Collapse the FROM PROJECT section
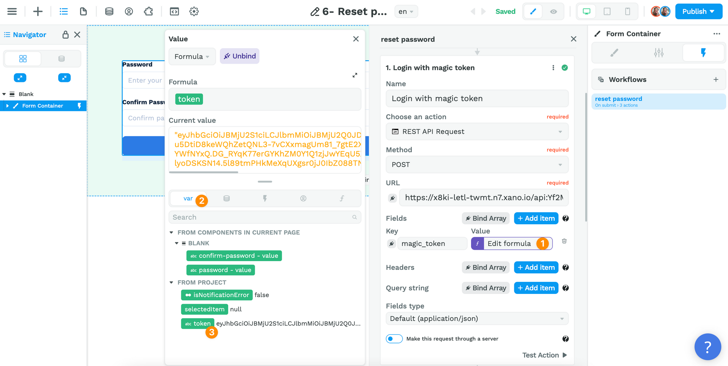 point(171,283)
